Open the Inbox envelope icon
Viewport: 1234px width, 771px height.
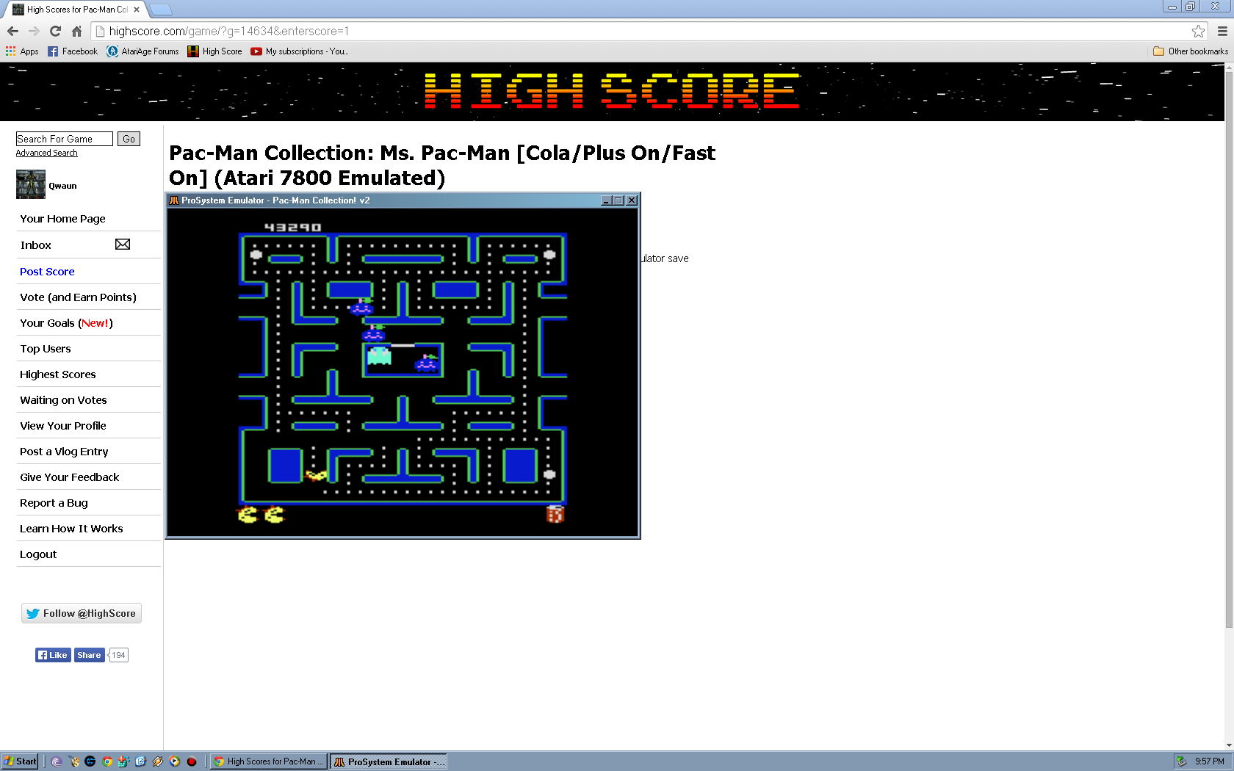pos(123,245)
